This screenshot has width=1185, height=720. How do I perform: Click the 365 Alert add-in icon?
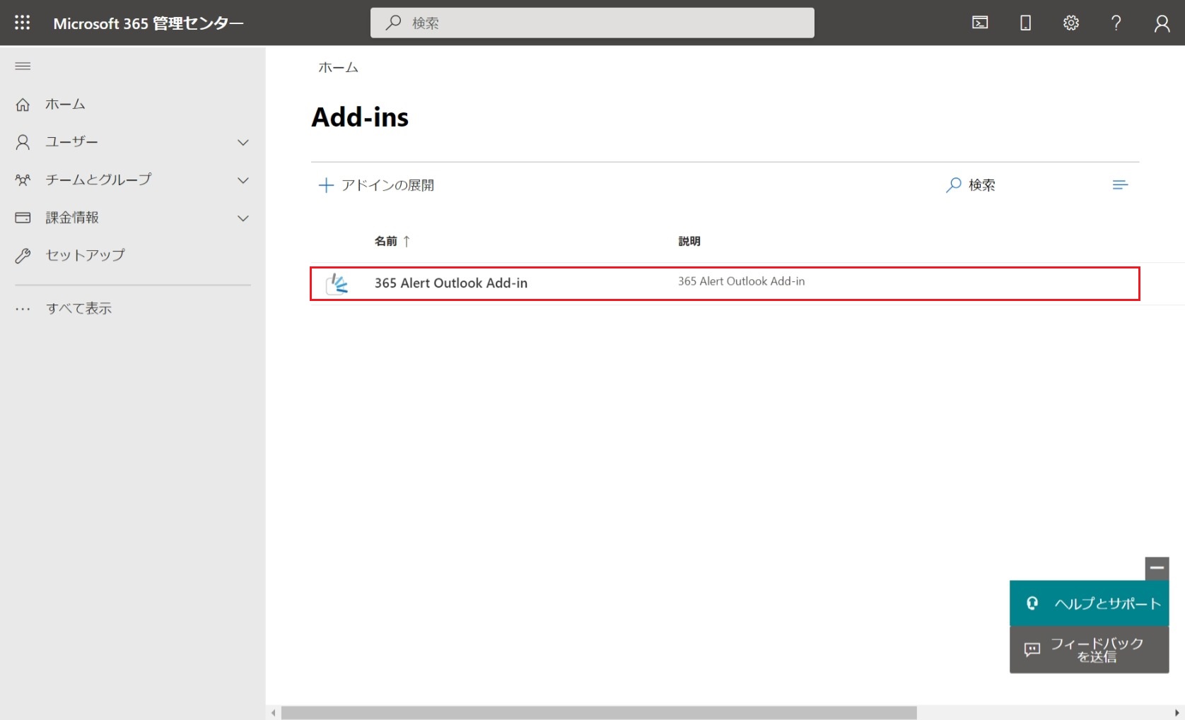[337, 283]
